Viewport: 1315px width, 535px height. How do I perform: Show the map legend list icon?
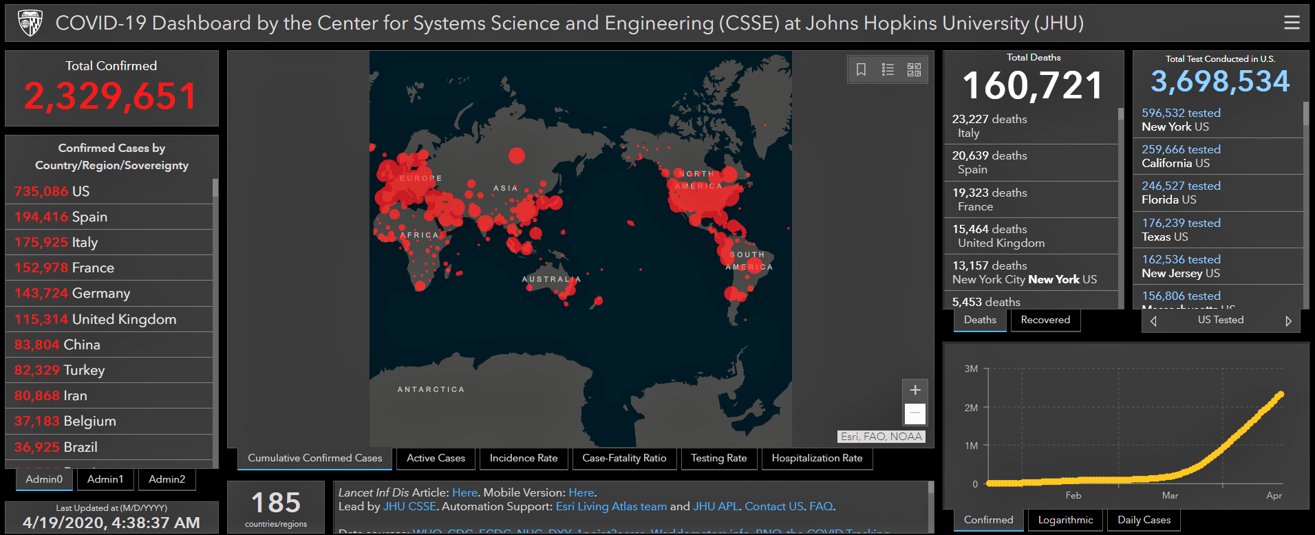(x=888, y=69)
